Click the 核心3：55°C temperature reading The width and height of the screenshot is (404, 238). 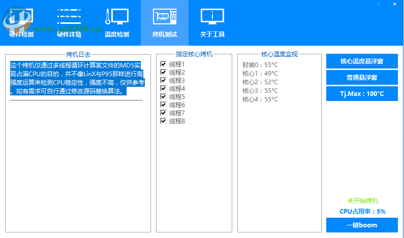point(260,91)
